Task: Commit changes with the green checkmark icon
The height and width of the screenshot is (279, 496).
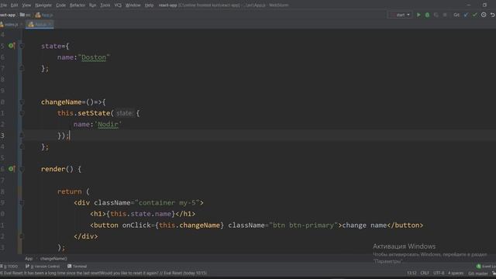Action: click(x=475, y=15)
